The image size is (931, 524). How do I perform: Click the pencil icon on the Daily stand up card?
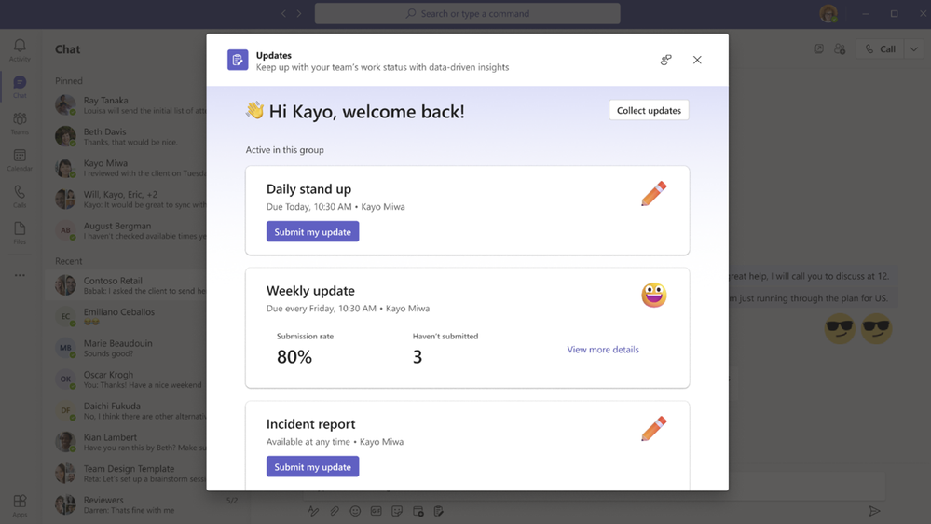pyautogui.click(x=653, y=194)
